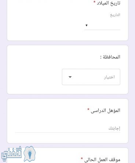Viewport: 135px width, 163px height.
Task: Click the required asterisk beside موقف العمل الحالى
Action: pos(82,159)
